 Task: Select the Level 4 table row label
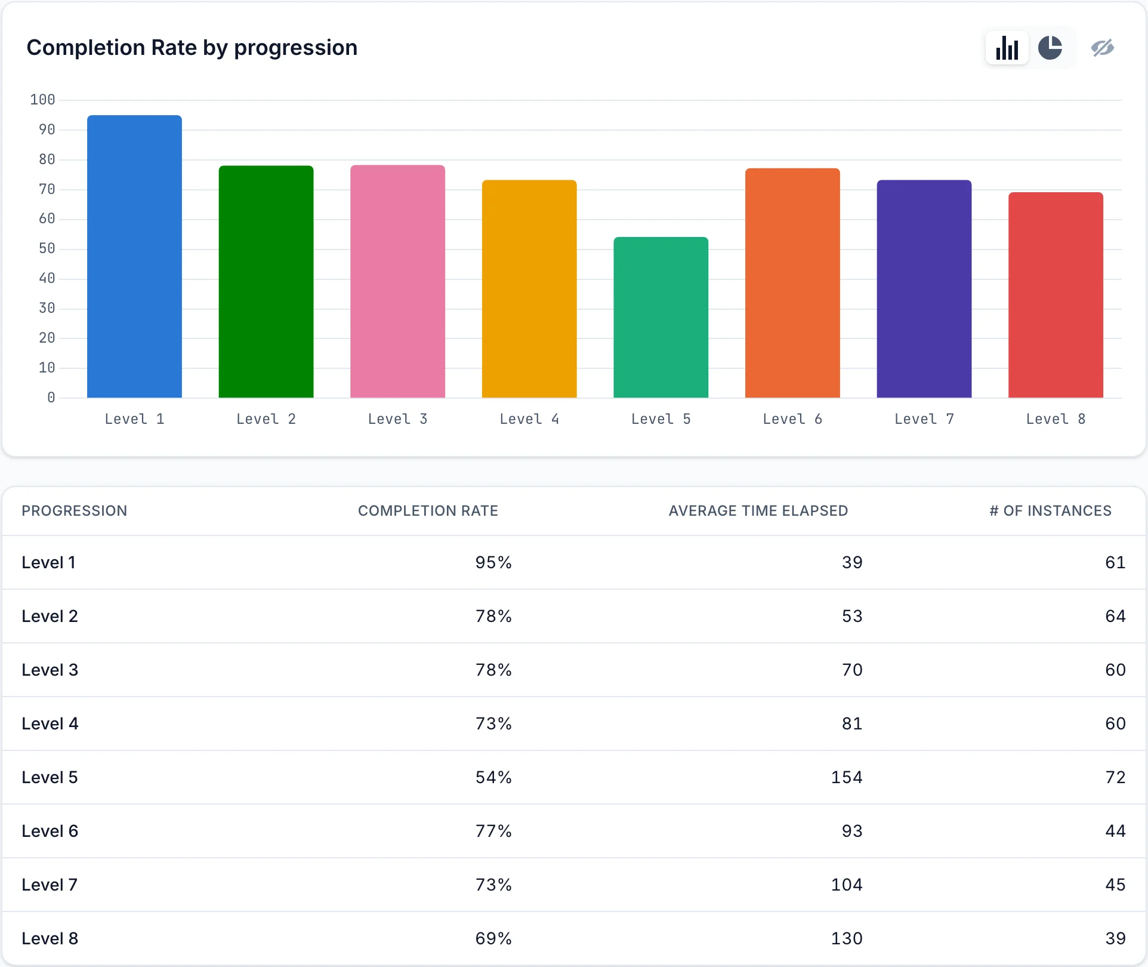(x=50, y=723)
